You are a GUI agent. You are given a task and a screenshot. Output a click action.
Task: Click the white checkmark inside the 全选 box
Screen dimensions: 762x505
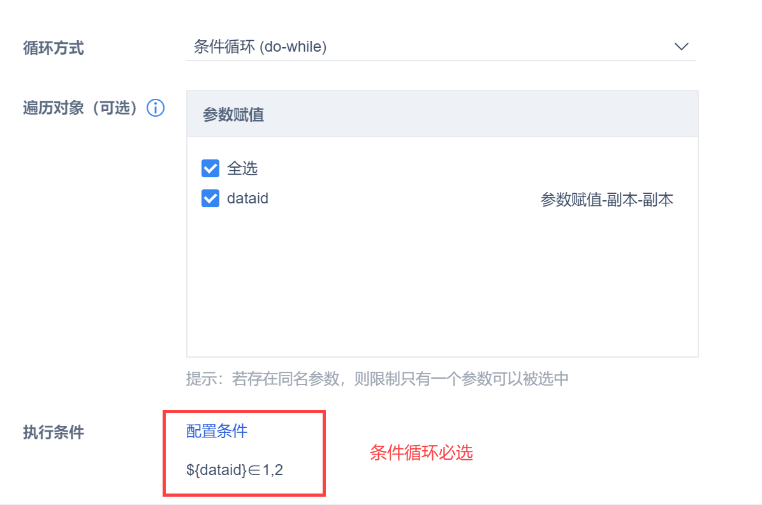[210, 168]
